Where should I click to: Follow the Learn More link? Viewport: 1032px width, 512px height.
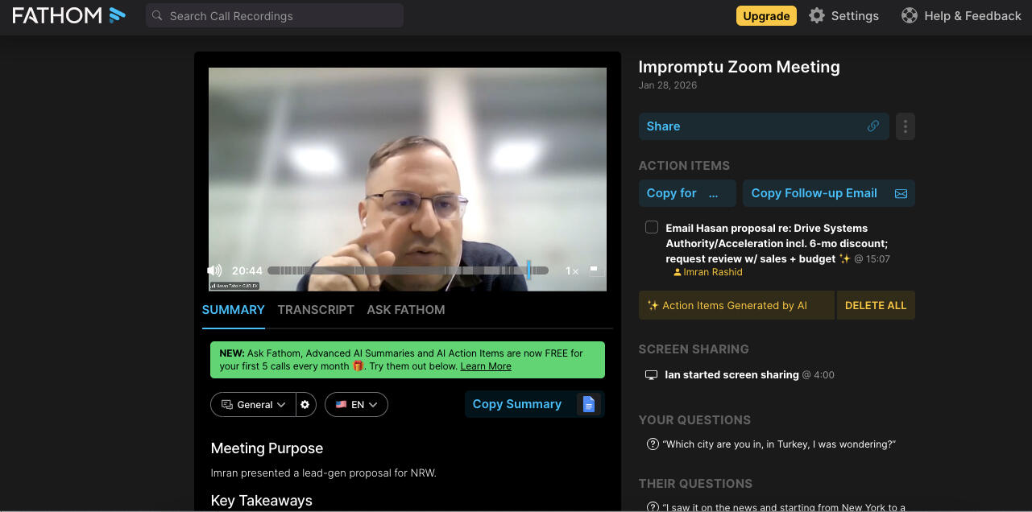click(x=486, y=366)
